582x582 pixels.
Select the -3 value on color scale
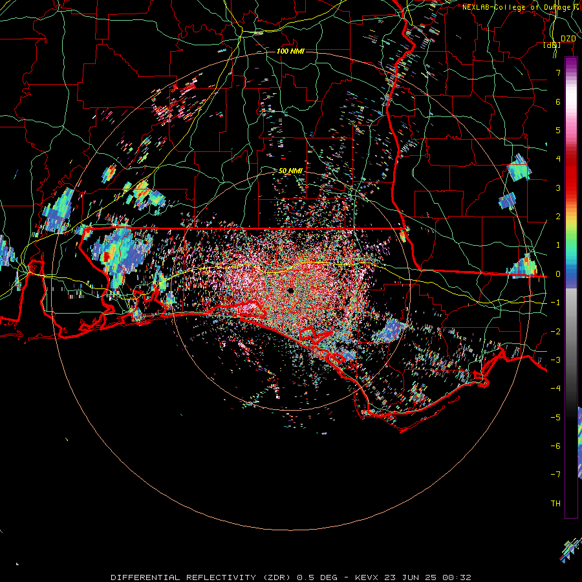[x=555, y=360]
